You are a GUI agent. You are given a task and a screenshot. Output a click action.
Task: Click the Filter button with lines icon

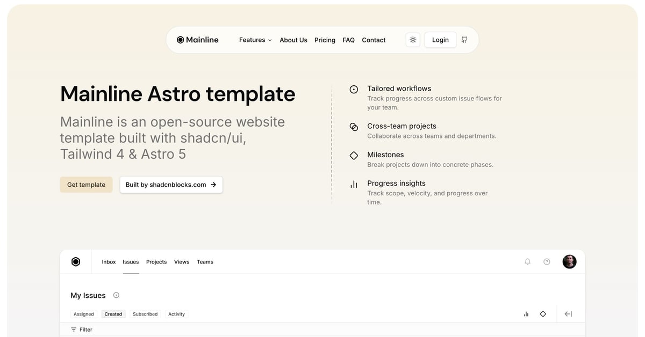[x=82, y=329]
